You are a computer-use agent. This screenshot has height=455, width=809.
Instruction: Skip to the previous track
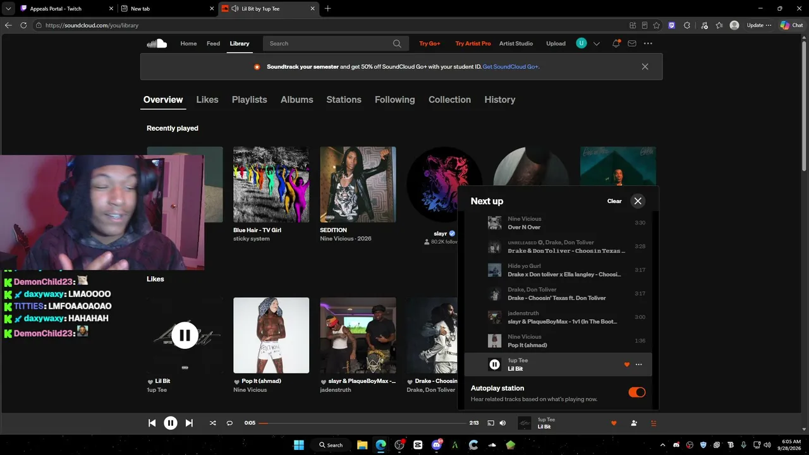(x=152, y=423)
